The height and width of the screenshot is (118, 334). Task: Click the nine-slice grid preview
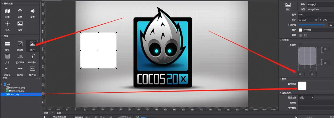[x=307, y=56]
